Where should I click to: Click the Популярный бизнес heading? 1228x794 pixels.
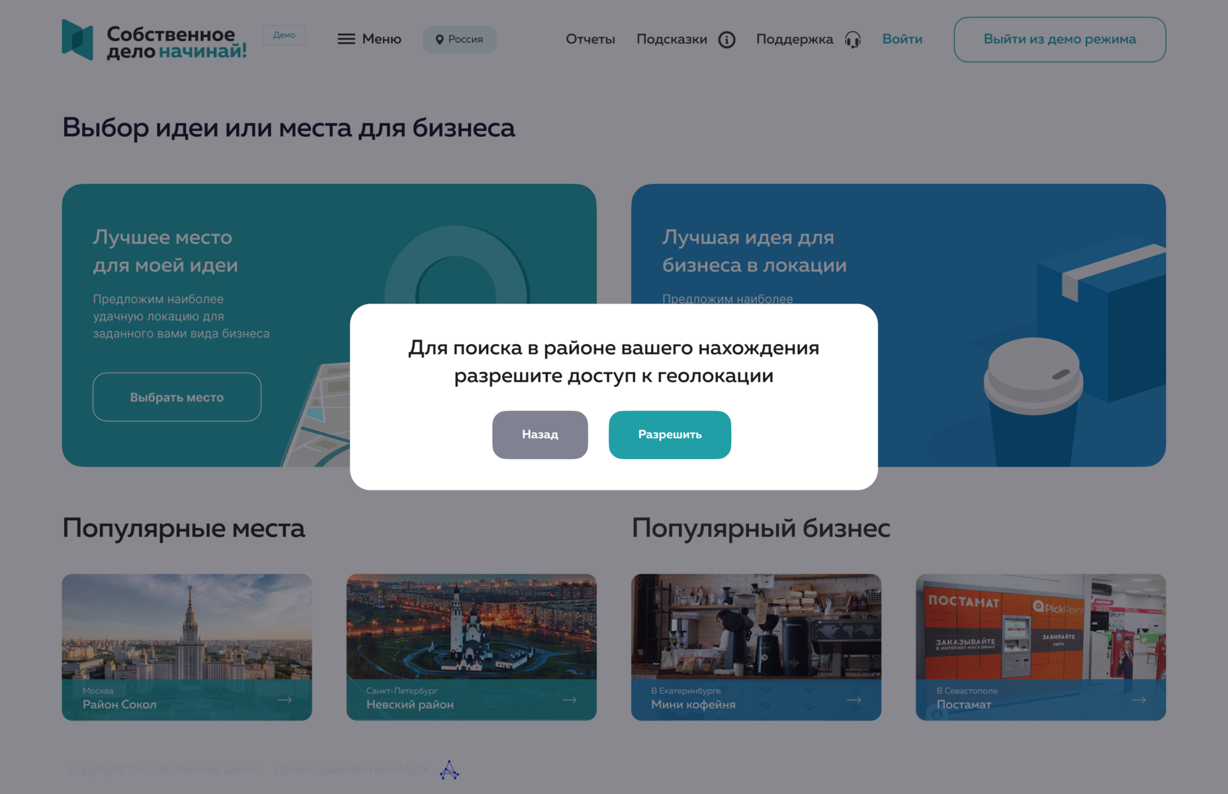click(x=761, y=528)
